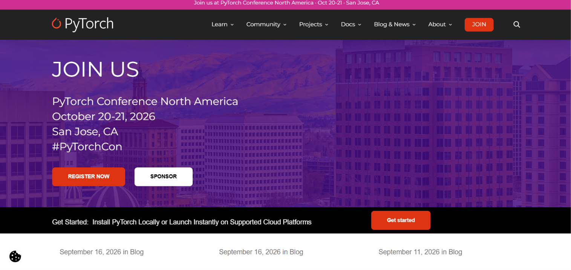Click the orange JOIN button
The width and height of the screenshot is (571, 270).
point(479,25)
